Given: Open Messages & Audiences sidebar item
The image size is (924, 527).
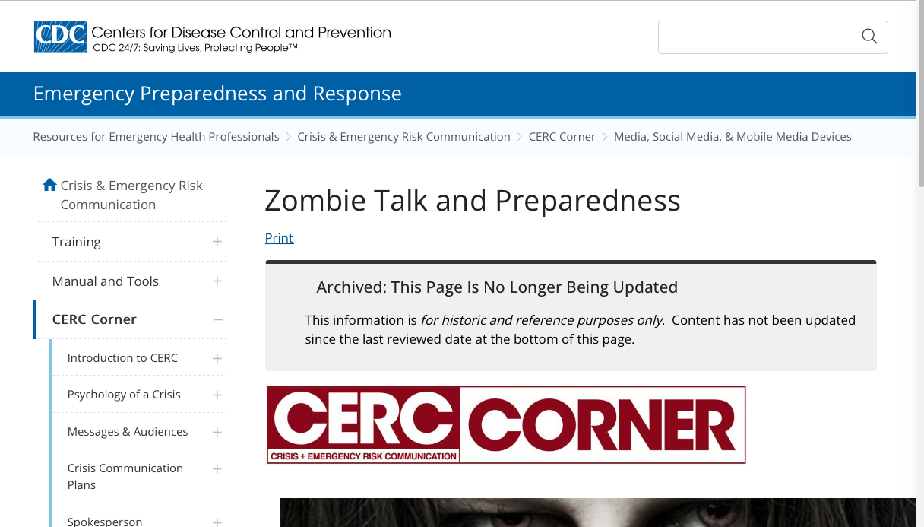Looking at the screenshot, I should 128,432.
